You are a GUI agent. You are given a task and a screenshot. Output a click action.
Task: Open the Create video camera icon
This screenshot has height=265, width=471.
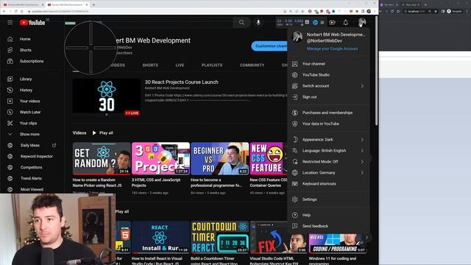(x=332, y=23)
